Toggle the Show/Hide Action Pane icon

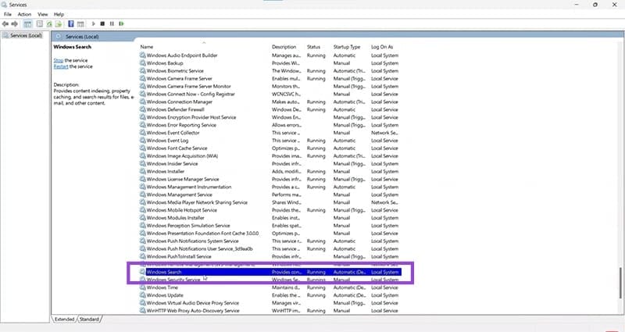pos(80,24)
